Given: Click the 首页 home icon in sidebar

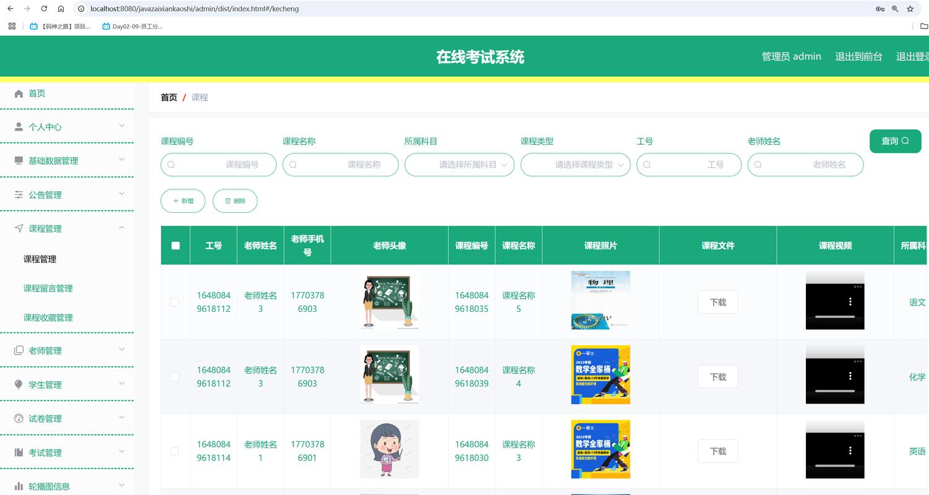Looking at the screenshot, I should point(19,93).
